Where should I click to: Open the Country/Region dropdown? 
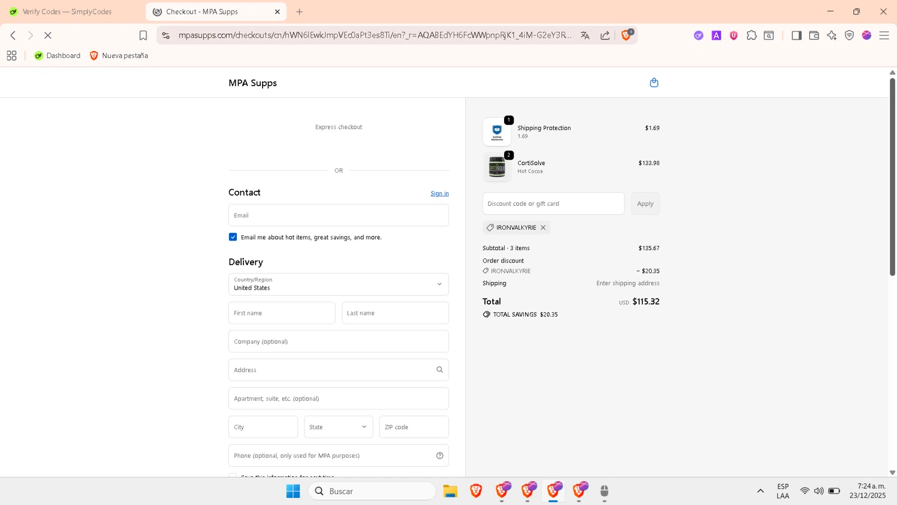tap(338, 284)
